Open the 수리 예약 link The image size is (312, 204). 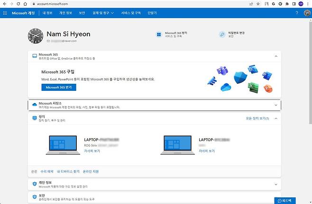coord(47,171)
